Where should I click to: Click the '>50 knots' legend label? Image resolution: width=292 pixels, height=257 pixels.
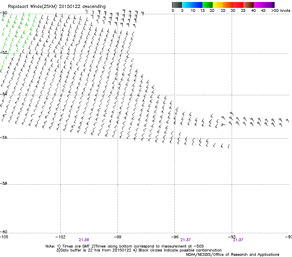pos(281,11)
